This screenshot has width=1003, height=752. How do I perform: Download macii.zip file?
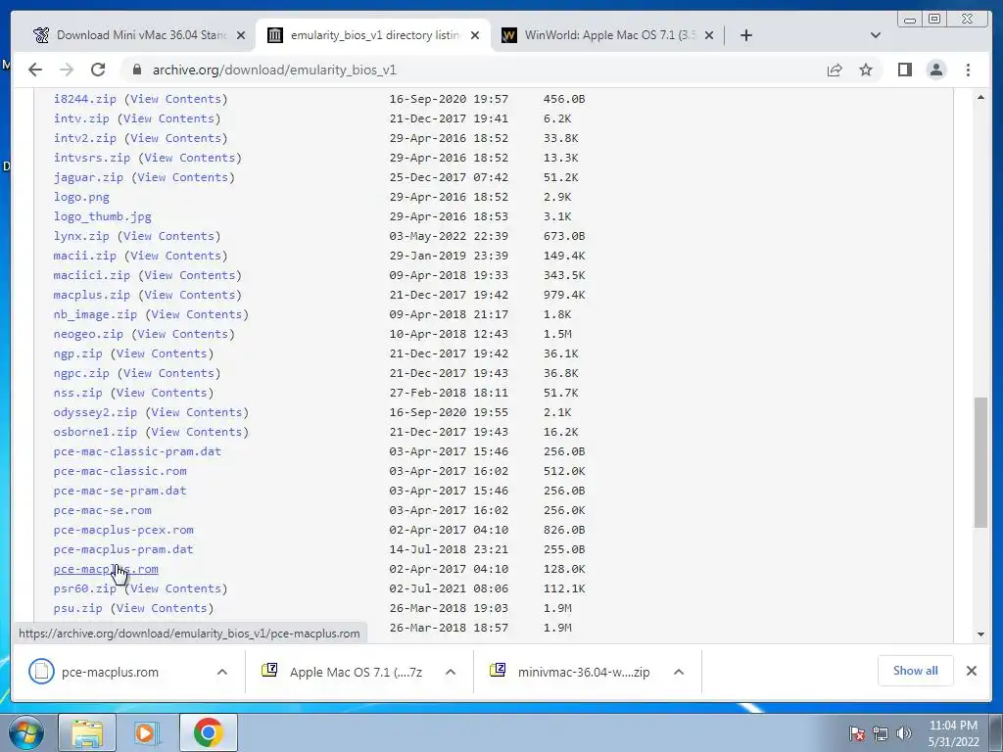tap(85, 256)
